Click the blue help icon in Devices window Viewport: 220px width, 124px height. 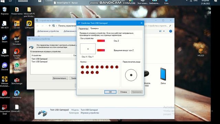(170, 31)
